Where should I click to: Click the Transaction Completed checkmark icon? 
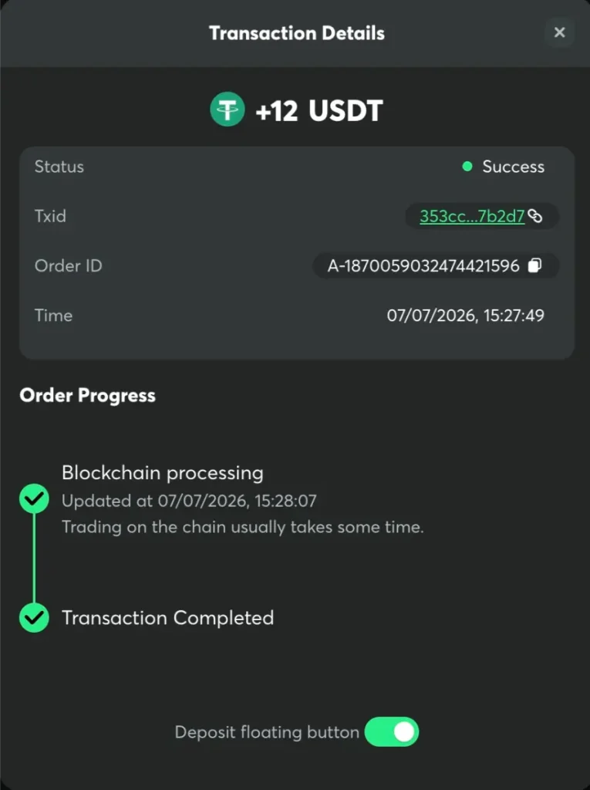pos(34,618)
